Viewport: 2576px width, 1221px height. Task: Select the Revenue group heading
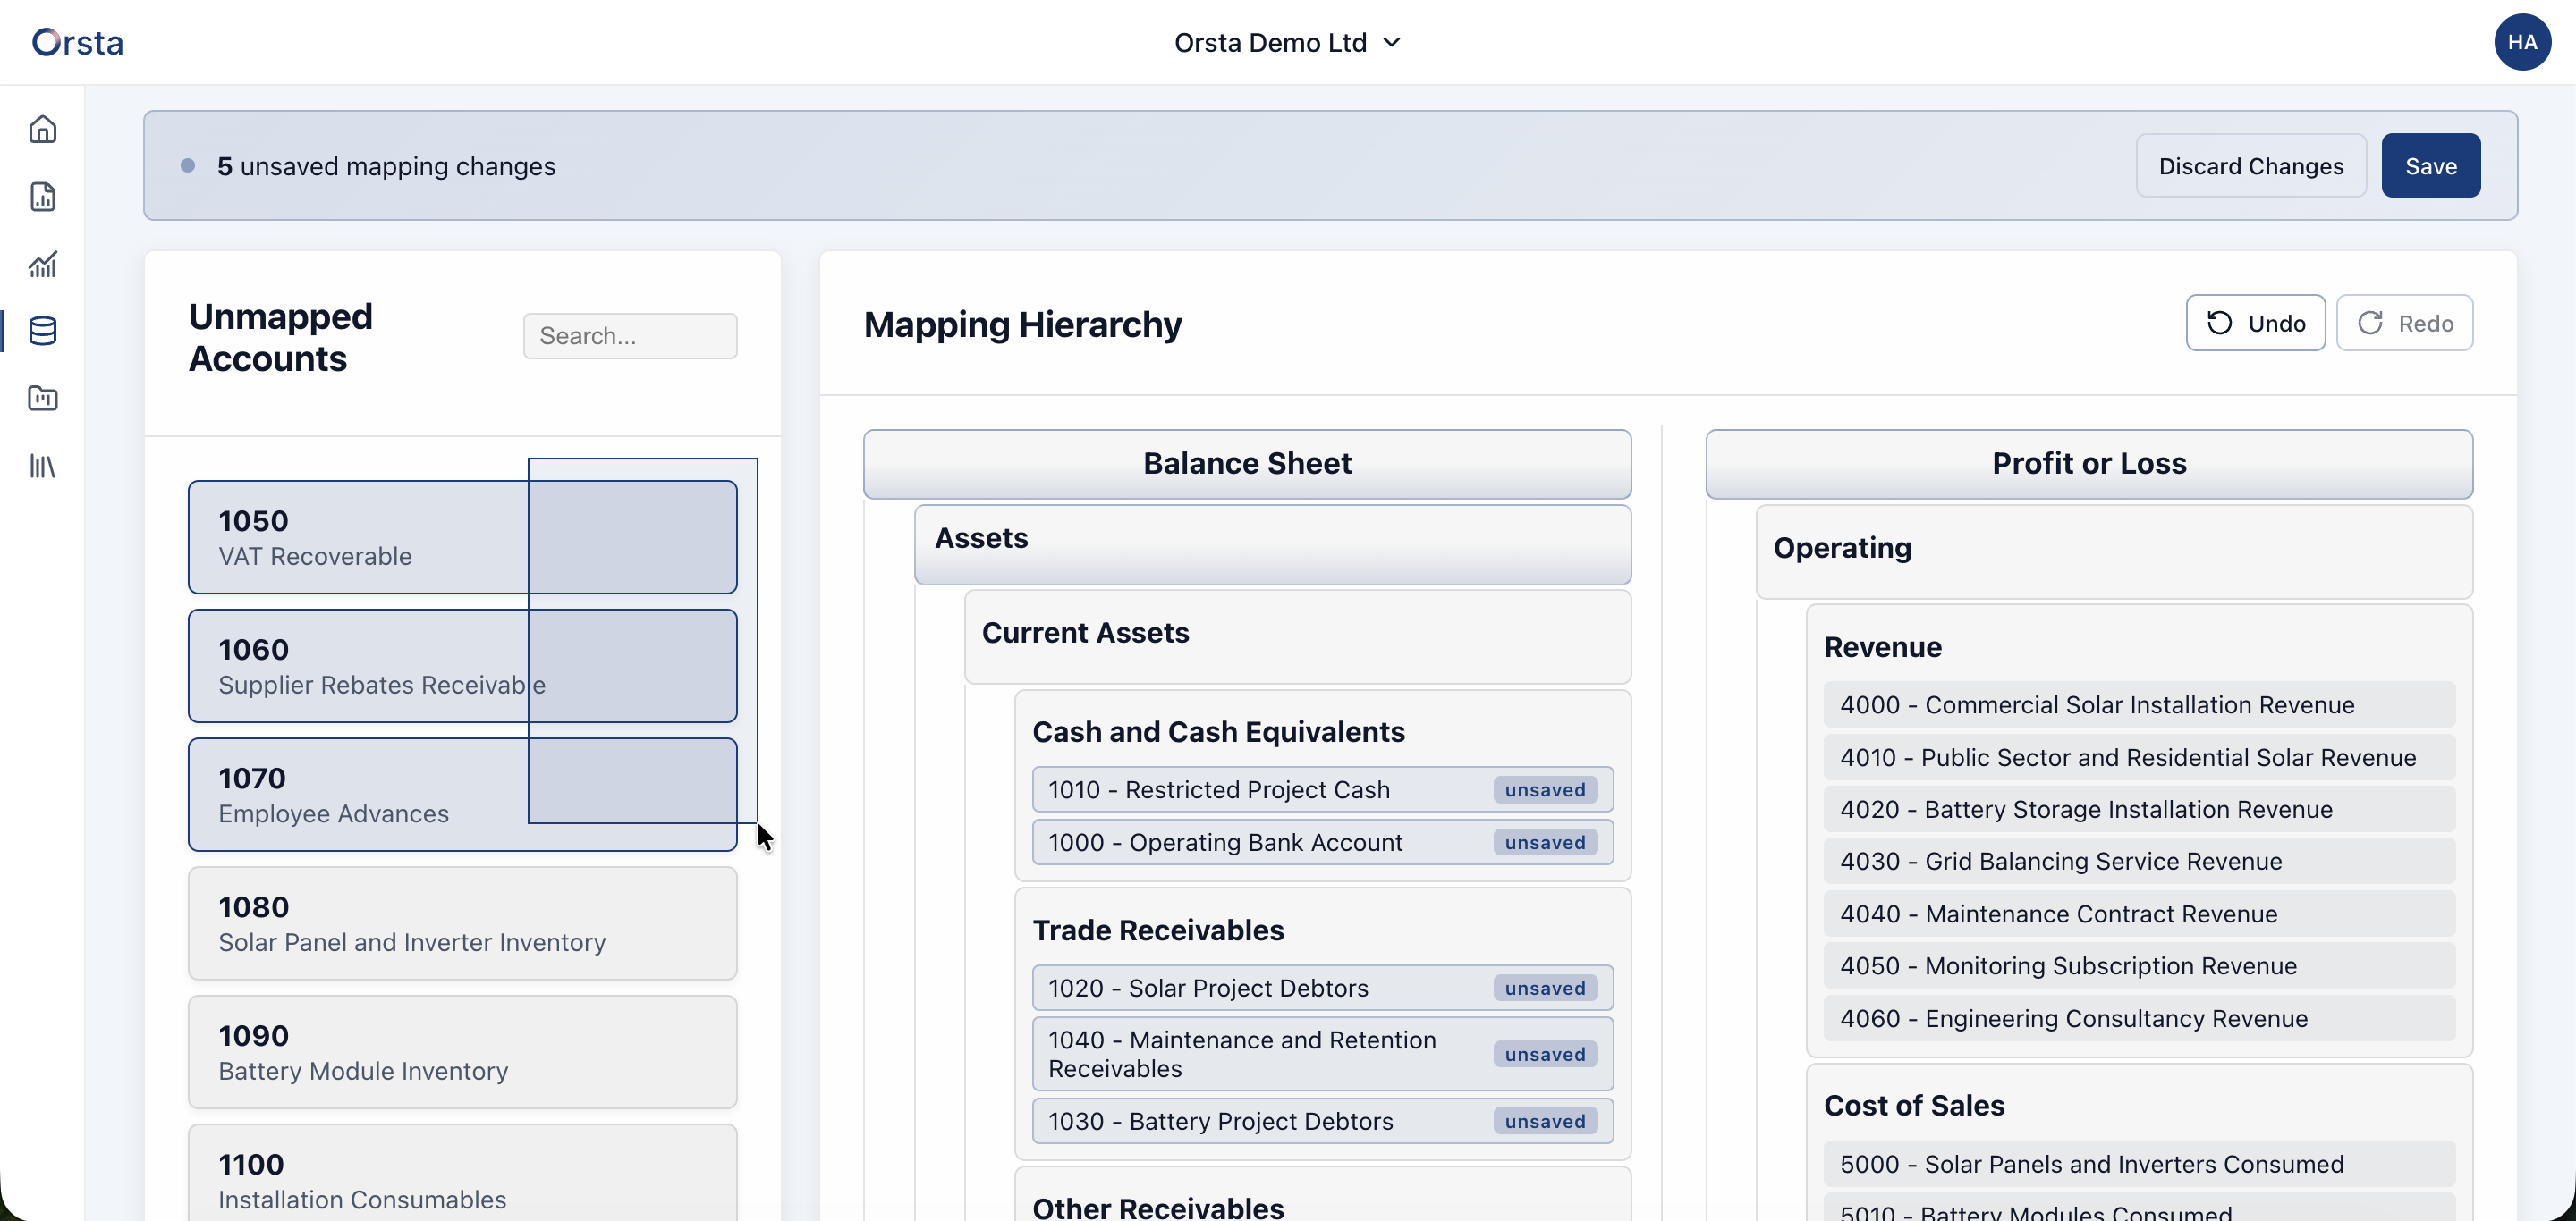[x=1882, y=647]
